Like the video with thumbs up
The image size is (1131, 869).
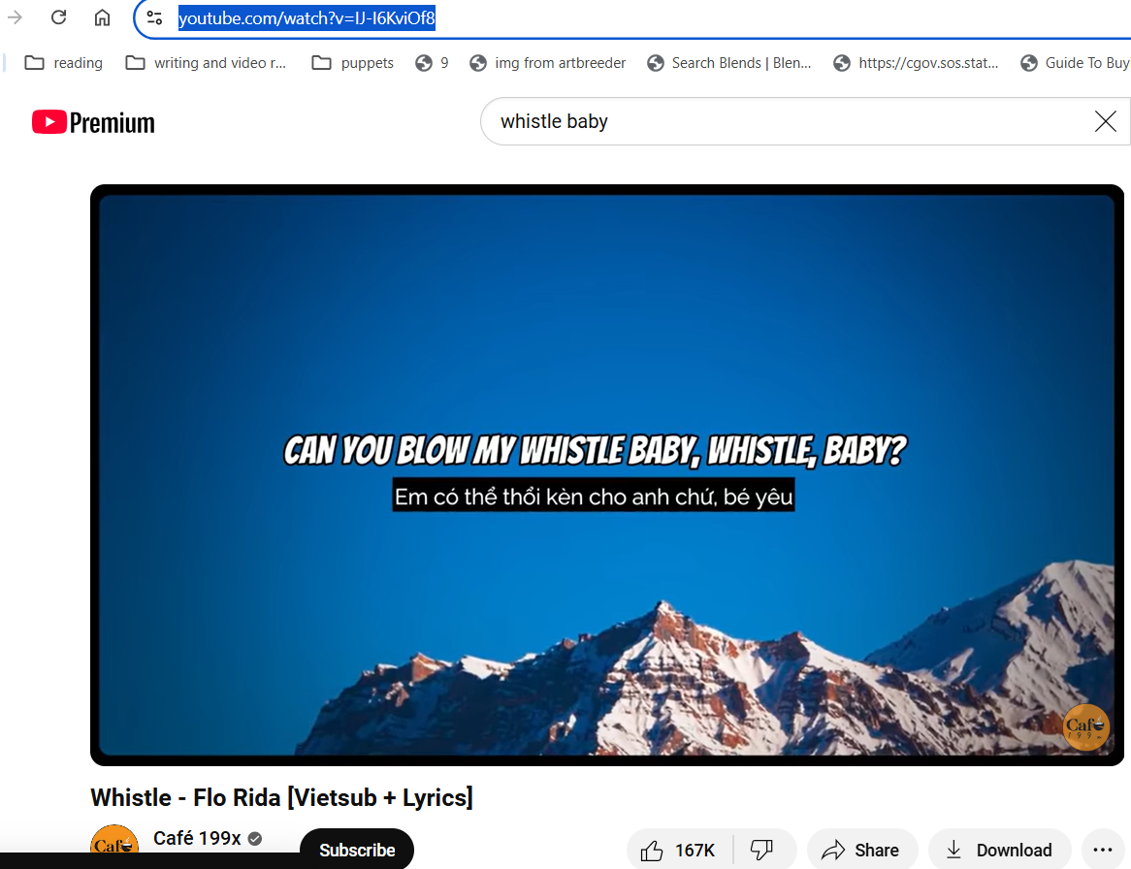click(x=679, y=851)
